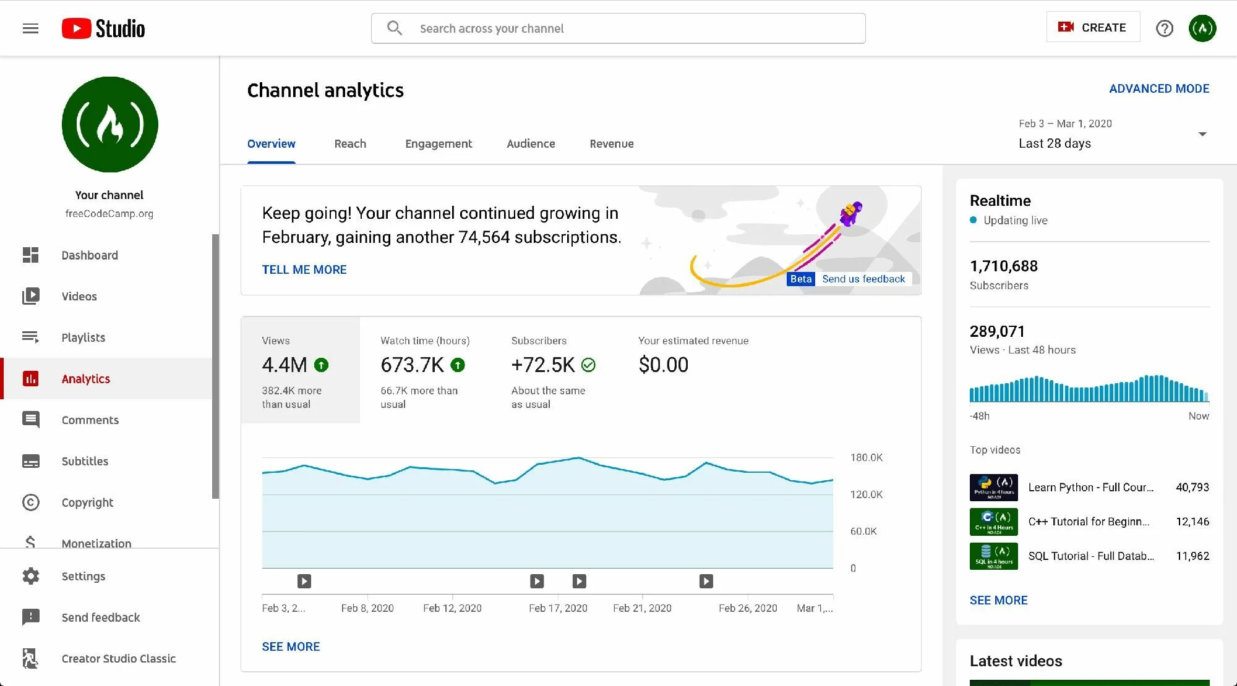Click the Comments sidebar icon

pyautogui.click(x=32, y=419)
